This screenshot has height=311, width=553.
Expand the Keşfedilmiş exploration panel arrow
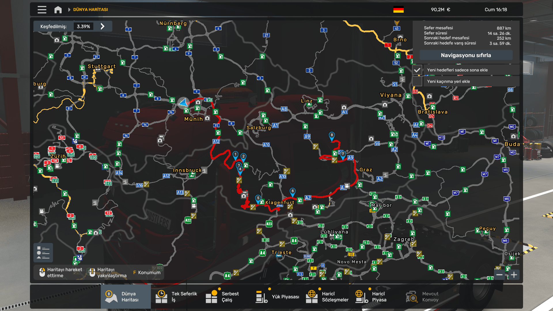(103, 26)
